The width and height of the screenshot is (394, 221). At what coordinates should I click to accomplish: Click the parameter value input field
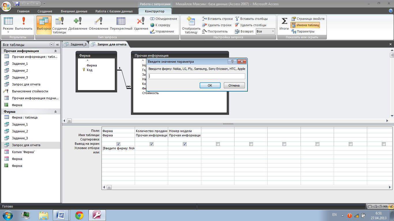point(197,76)
